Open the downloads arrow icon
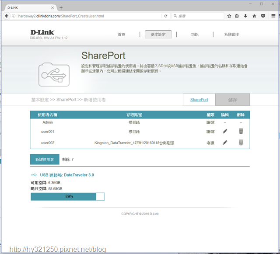The height and width of the screenshot is (254, 280). (245, 16)
